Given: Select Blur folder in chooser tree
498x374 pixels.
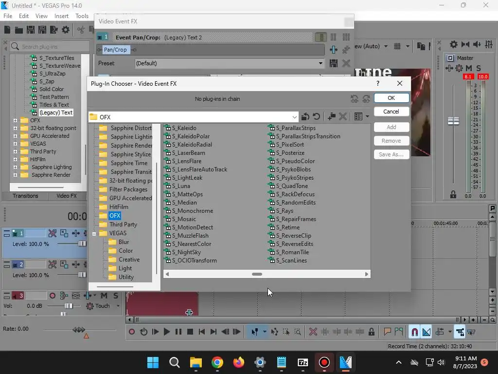Looking at the screenshot, I should pos(124,242).
